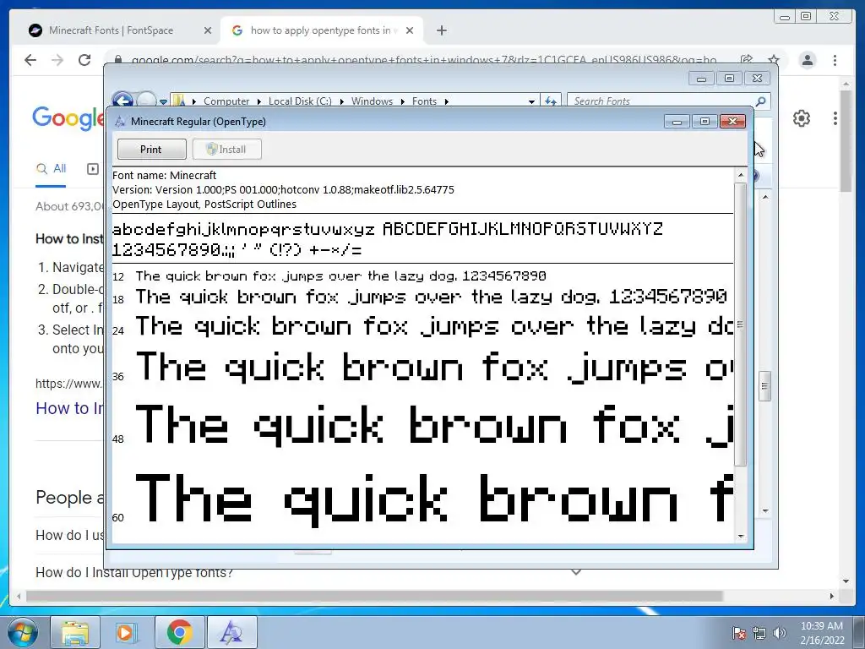Open the Chrome profile avatar
Screen dimensions: 865x649
coord(808,60)
